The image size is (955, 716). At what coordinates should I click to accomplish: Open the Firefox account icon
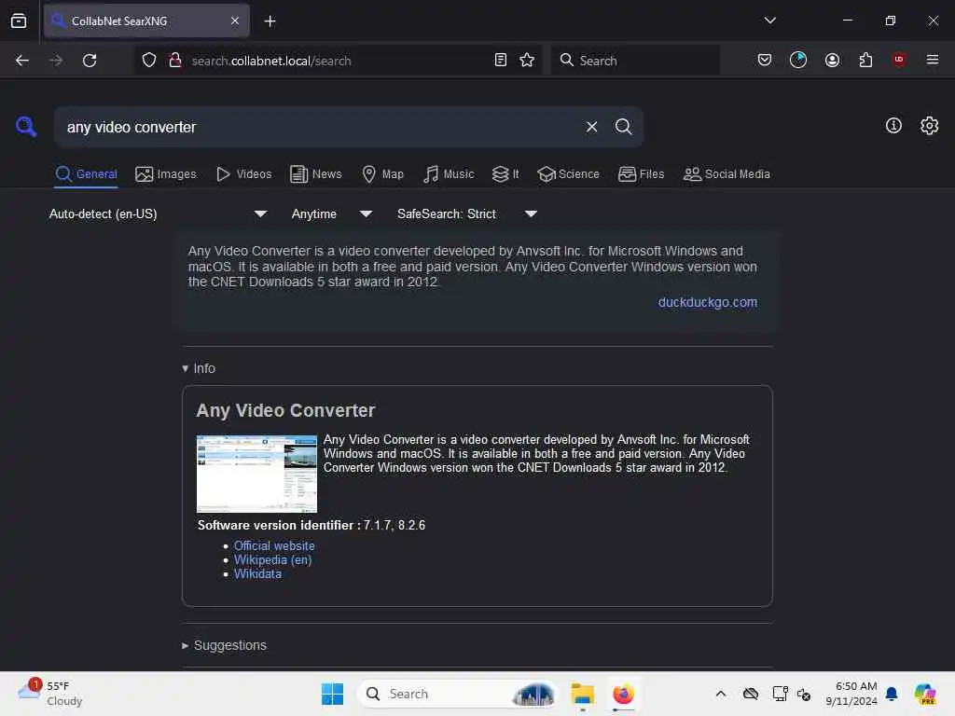832,60
